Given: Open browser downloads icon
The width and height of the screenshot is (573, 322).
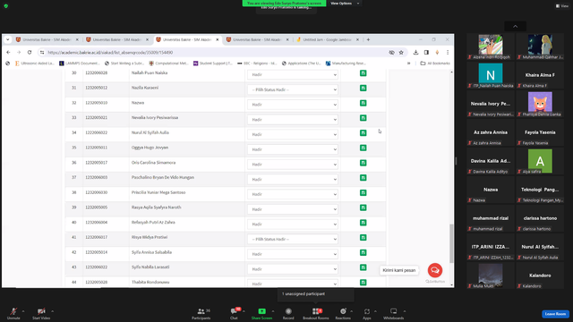Looking at the screenshot, I should click(415, 53).
